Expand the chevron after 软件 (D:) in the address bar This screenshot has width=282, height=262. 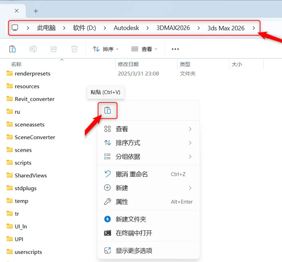click(105, 28)
